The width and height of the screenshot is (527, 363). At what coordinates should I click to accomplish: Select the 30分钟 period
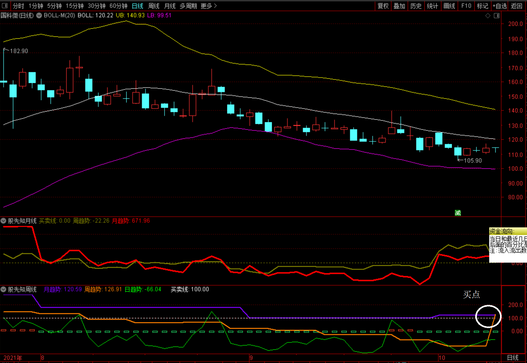point(97,6)
